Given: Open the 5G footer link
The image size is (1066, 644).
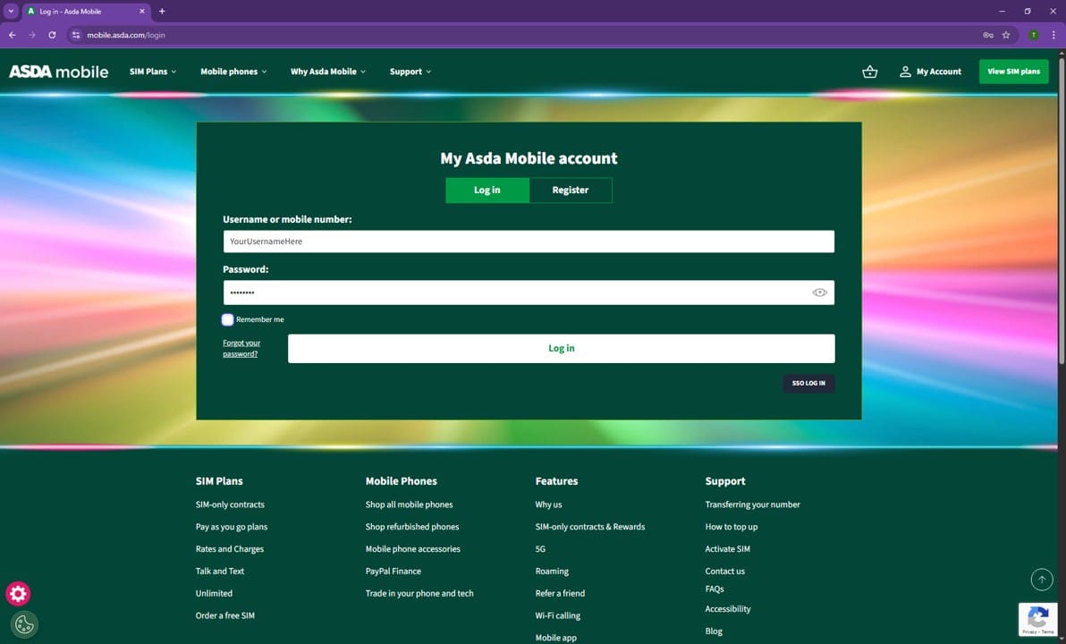Looking at the screenshot, I should click(540, 549).
